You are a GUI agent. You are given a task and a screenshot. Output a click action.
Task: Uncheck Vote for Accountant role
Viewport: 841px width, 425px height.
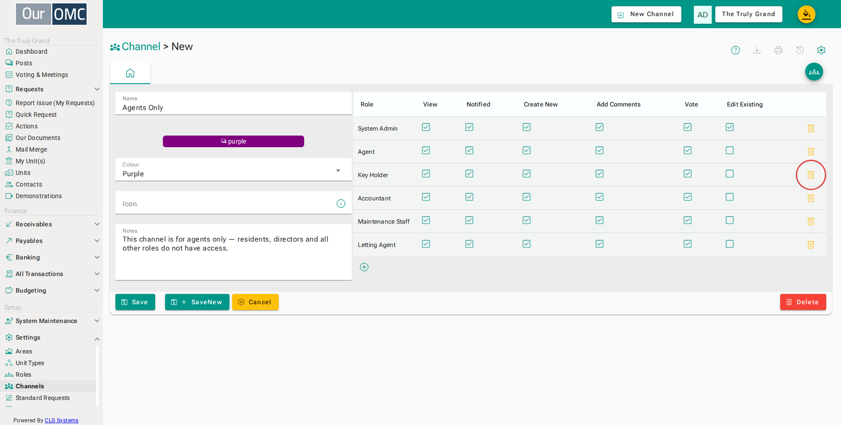tap(688, 197)
